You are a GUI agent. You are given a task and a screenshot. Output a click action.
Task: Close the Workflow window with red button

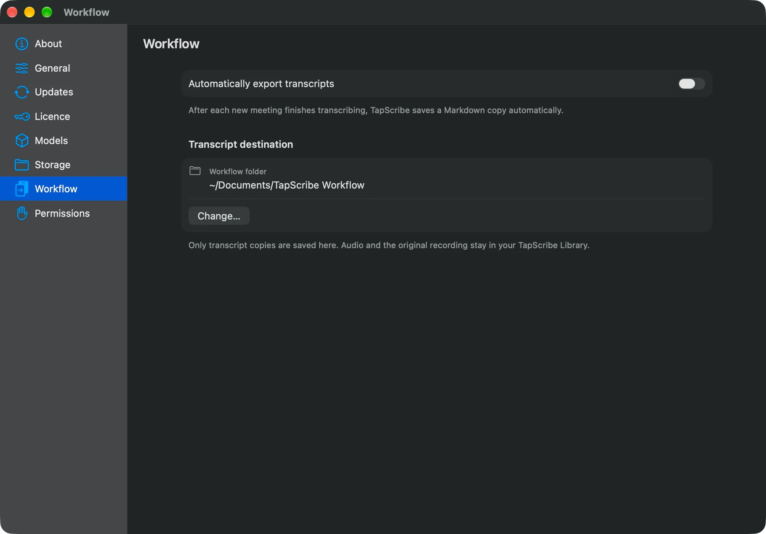12,12
